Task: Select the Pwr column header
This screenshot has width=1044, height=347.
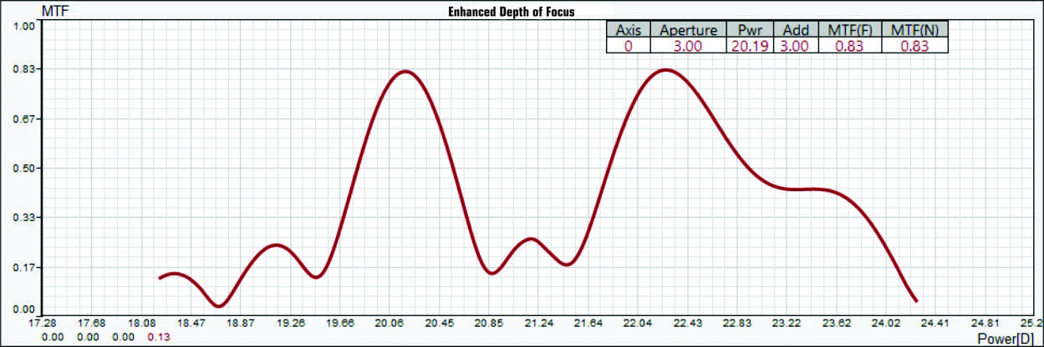Action: [750, 30]
